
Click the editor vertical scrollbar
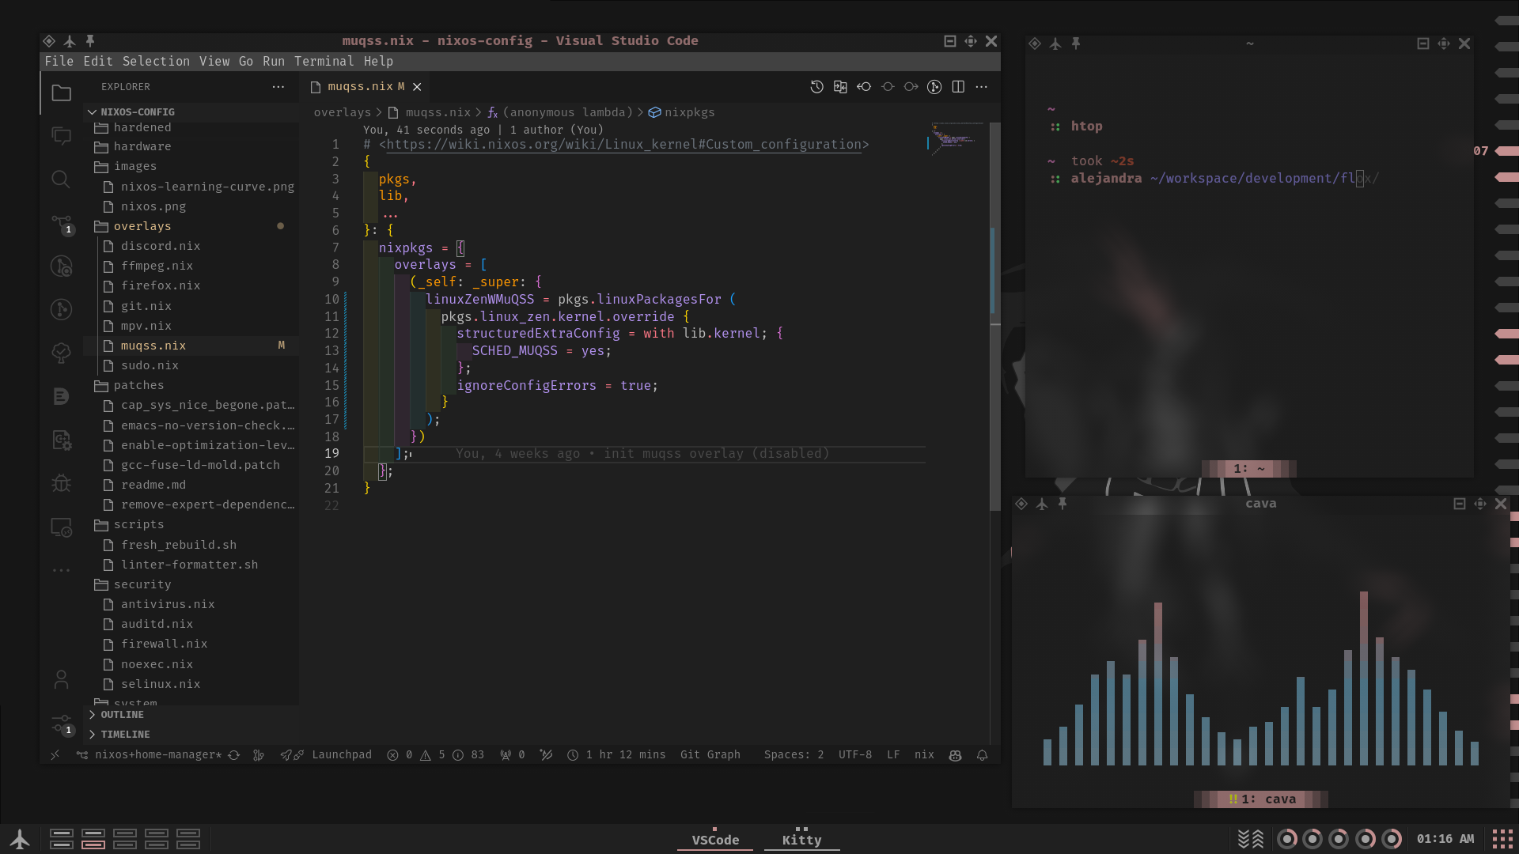click(x=995, y=316)
